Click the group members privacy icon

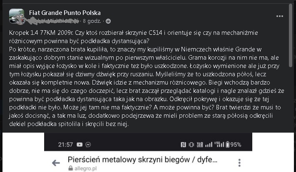108,20
